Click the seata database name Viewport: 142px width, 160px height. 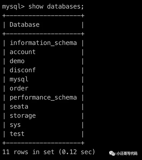pyautogui.click(x=19, y=107)
